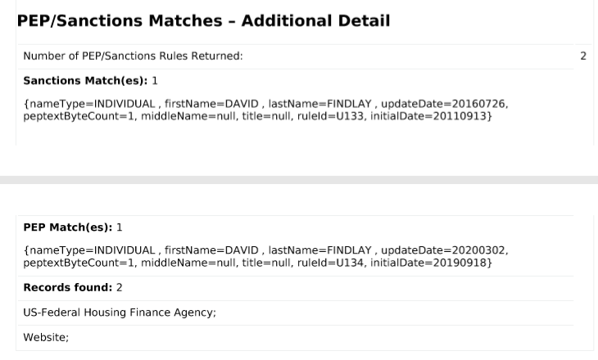Click the Sanctions Match(es) label
The width and height of the screenshot is (598, 360).
point(85,81)
